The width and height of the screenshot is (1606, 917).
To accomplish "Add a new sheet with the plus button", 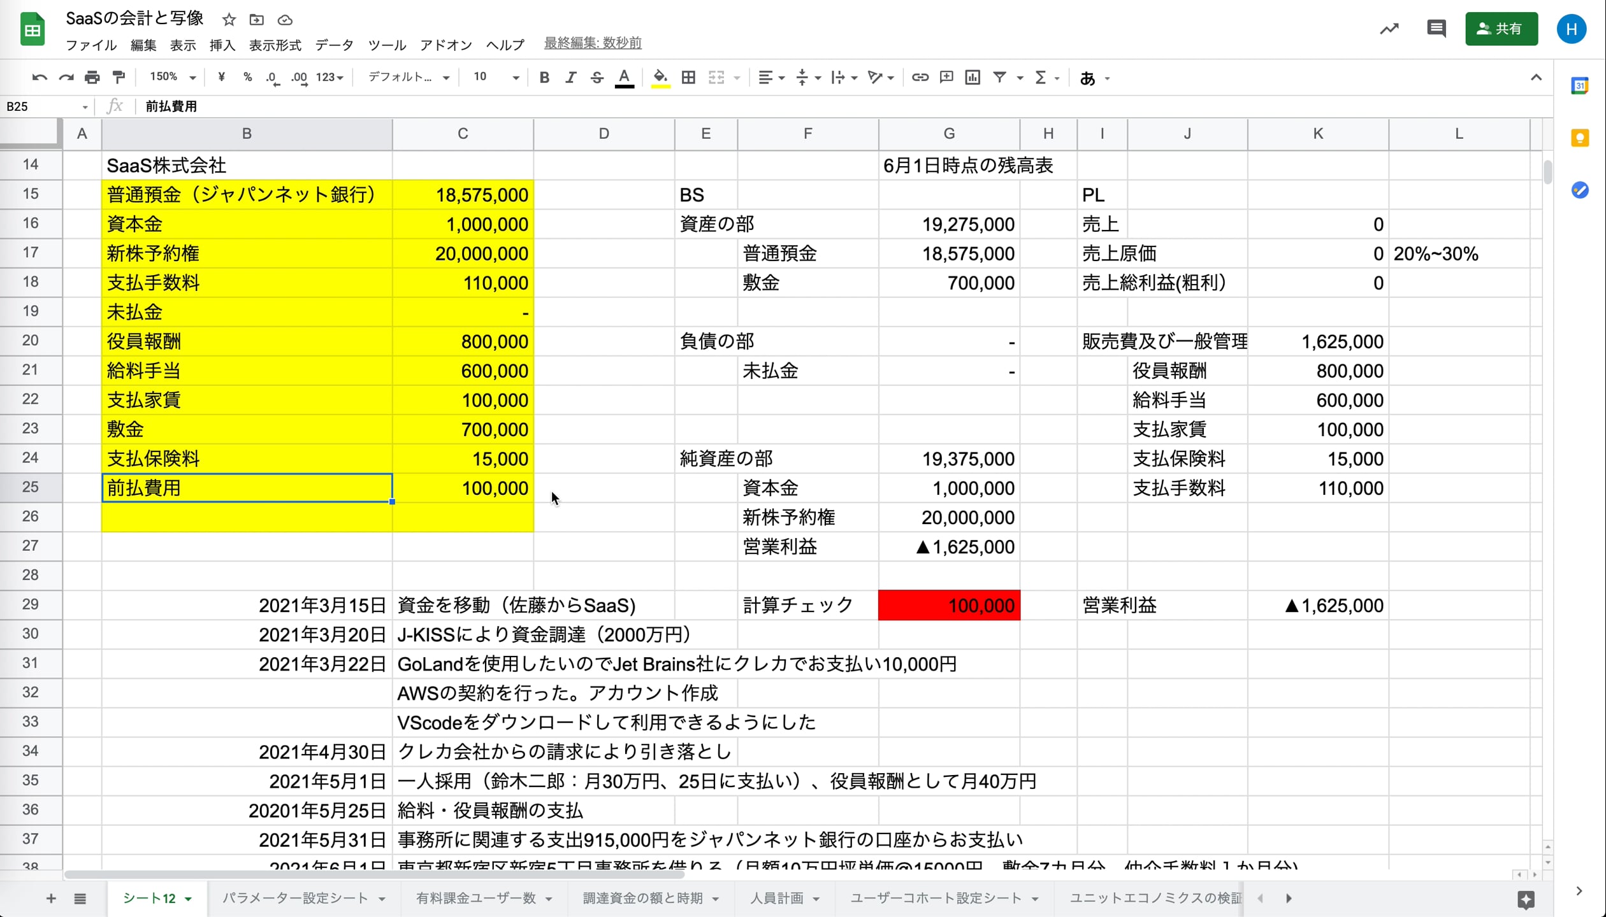I will tap(50, 899).
